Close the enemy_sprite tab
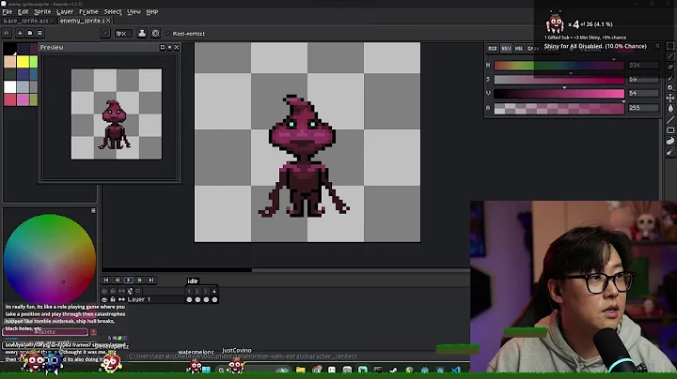Viewport: 677px width, 379px height. (x=108, y=21)
